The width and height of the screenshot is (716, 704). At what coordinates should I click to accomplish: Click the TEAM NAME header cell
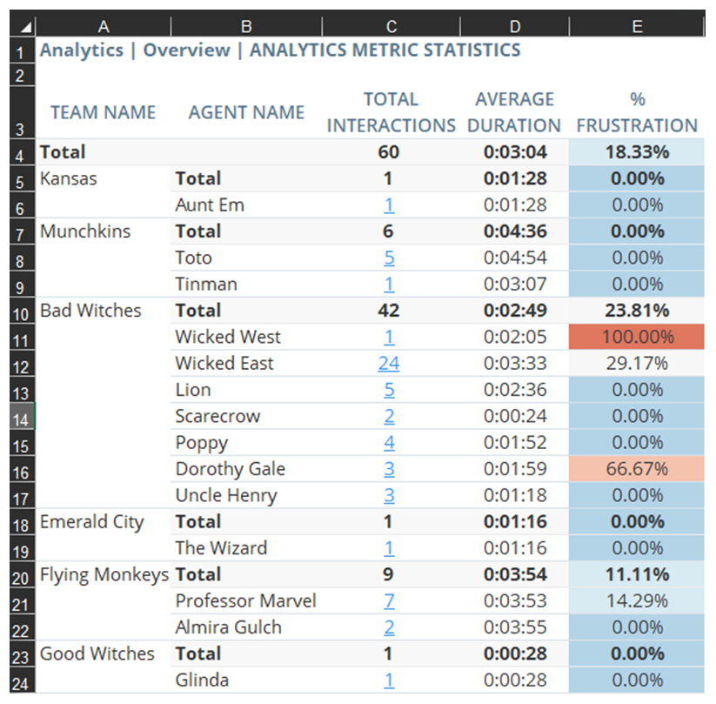coord(104,112)
